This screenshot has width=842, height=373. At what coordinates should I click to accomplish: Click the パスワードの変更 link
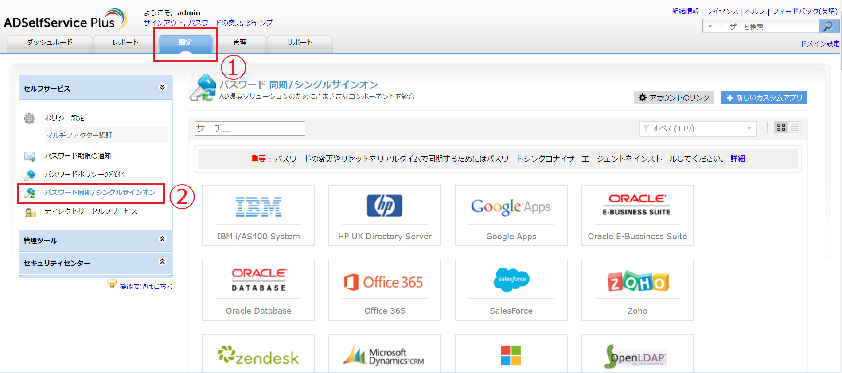coord(215,23)
